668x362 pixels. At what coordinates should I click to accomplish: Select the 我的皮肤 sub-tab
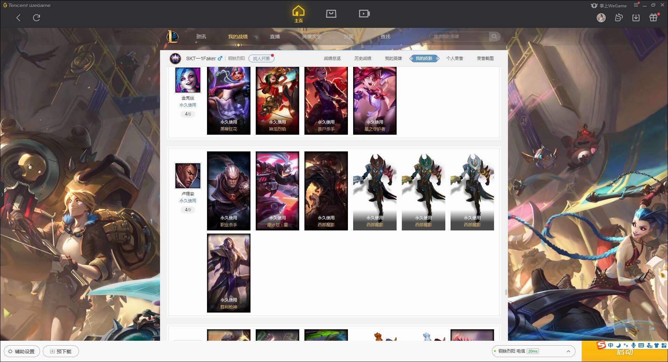click(x=424, y=58)
